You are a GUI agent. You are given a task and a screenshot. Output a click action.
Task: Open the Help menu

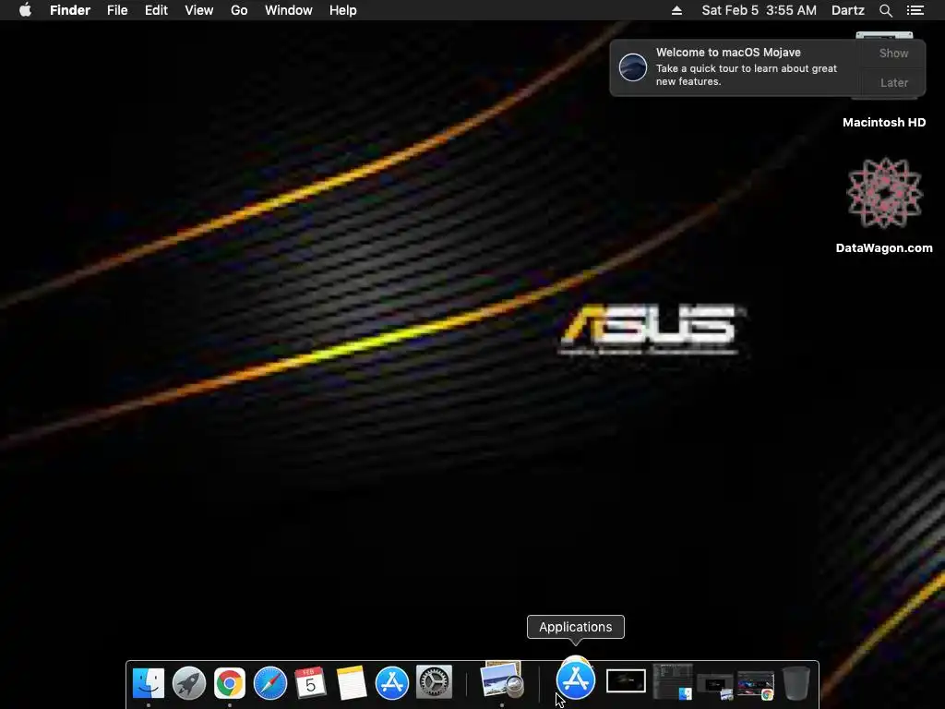coord(343,10)
